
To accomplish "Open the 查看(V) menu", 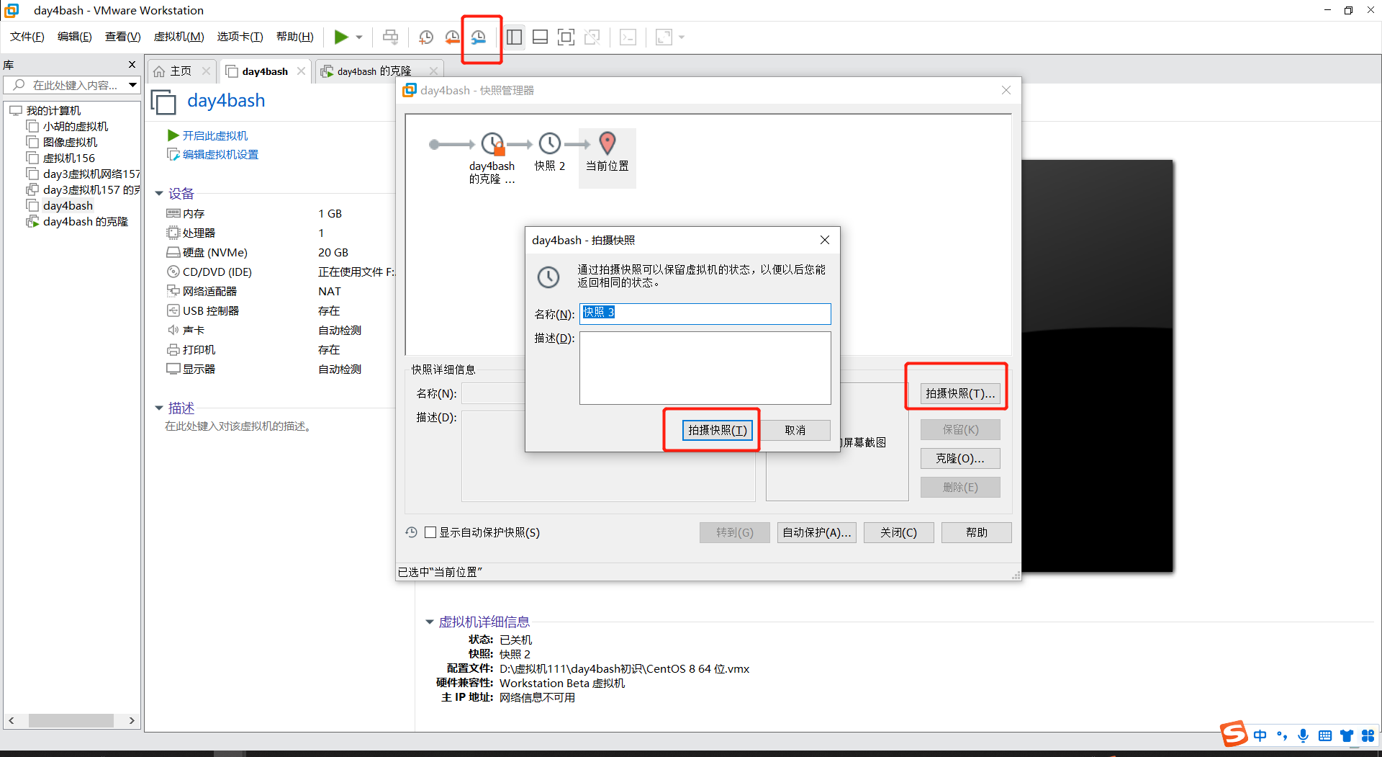I will coord(123,37).
